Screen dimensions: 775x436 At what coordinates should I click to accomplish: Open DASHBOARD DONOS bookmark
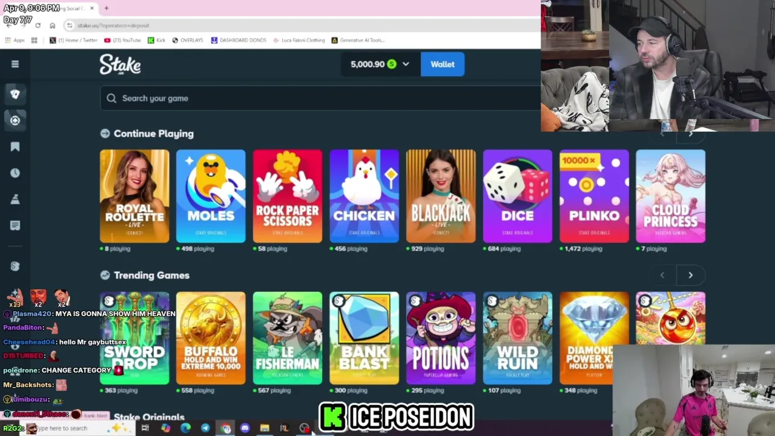tap(239, 41)
